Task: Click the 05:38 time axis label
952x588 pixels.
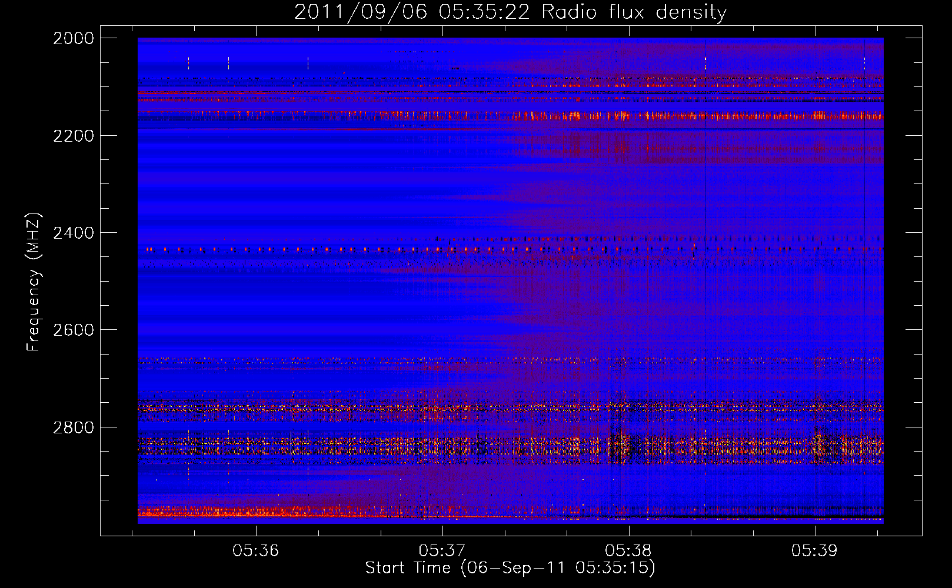Action: (x=628, y=551)
